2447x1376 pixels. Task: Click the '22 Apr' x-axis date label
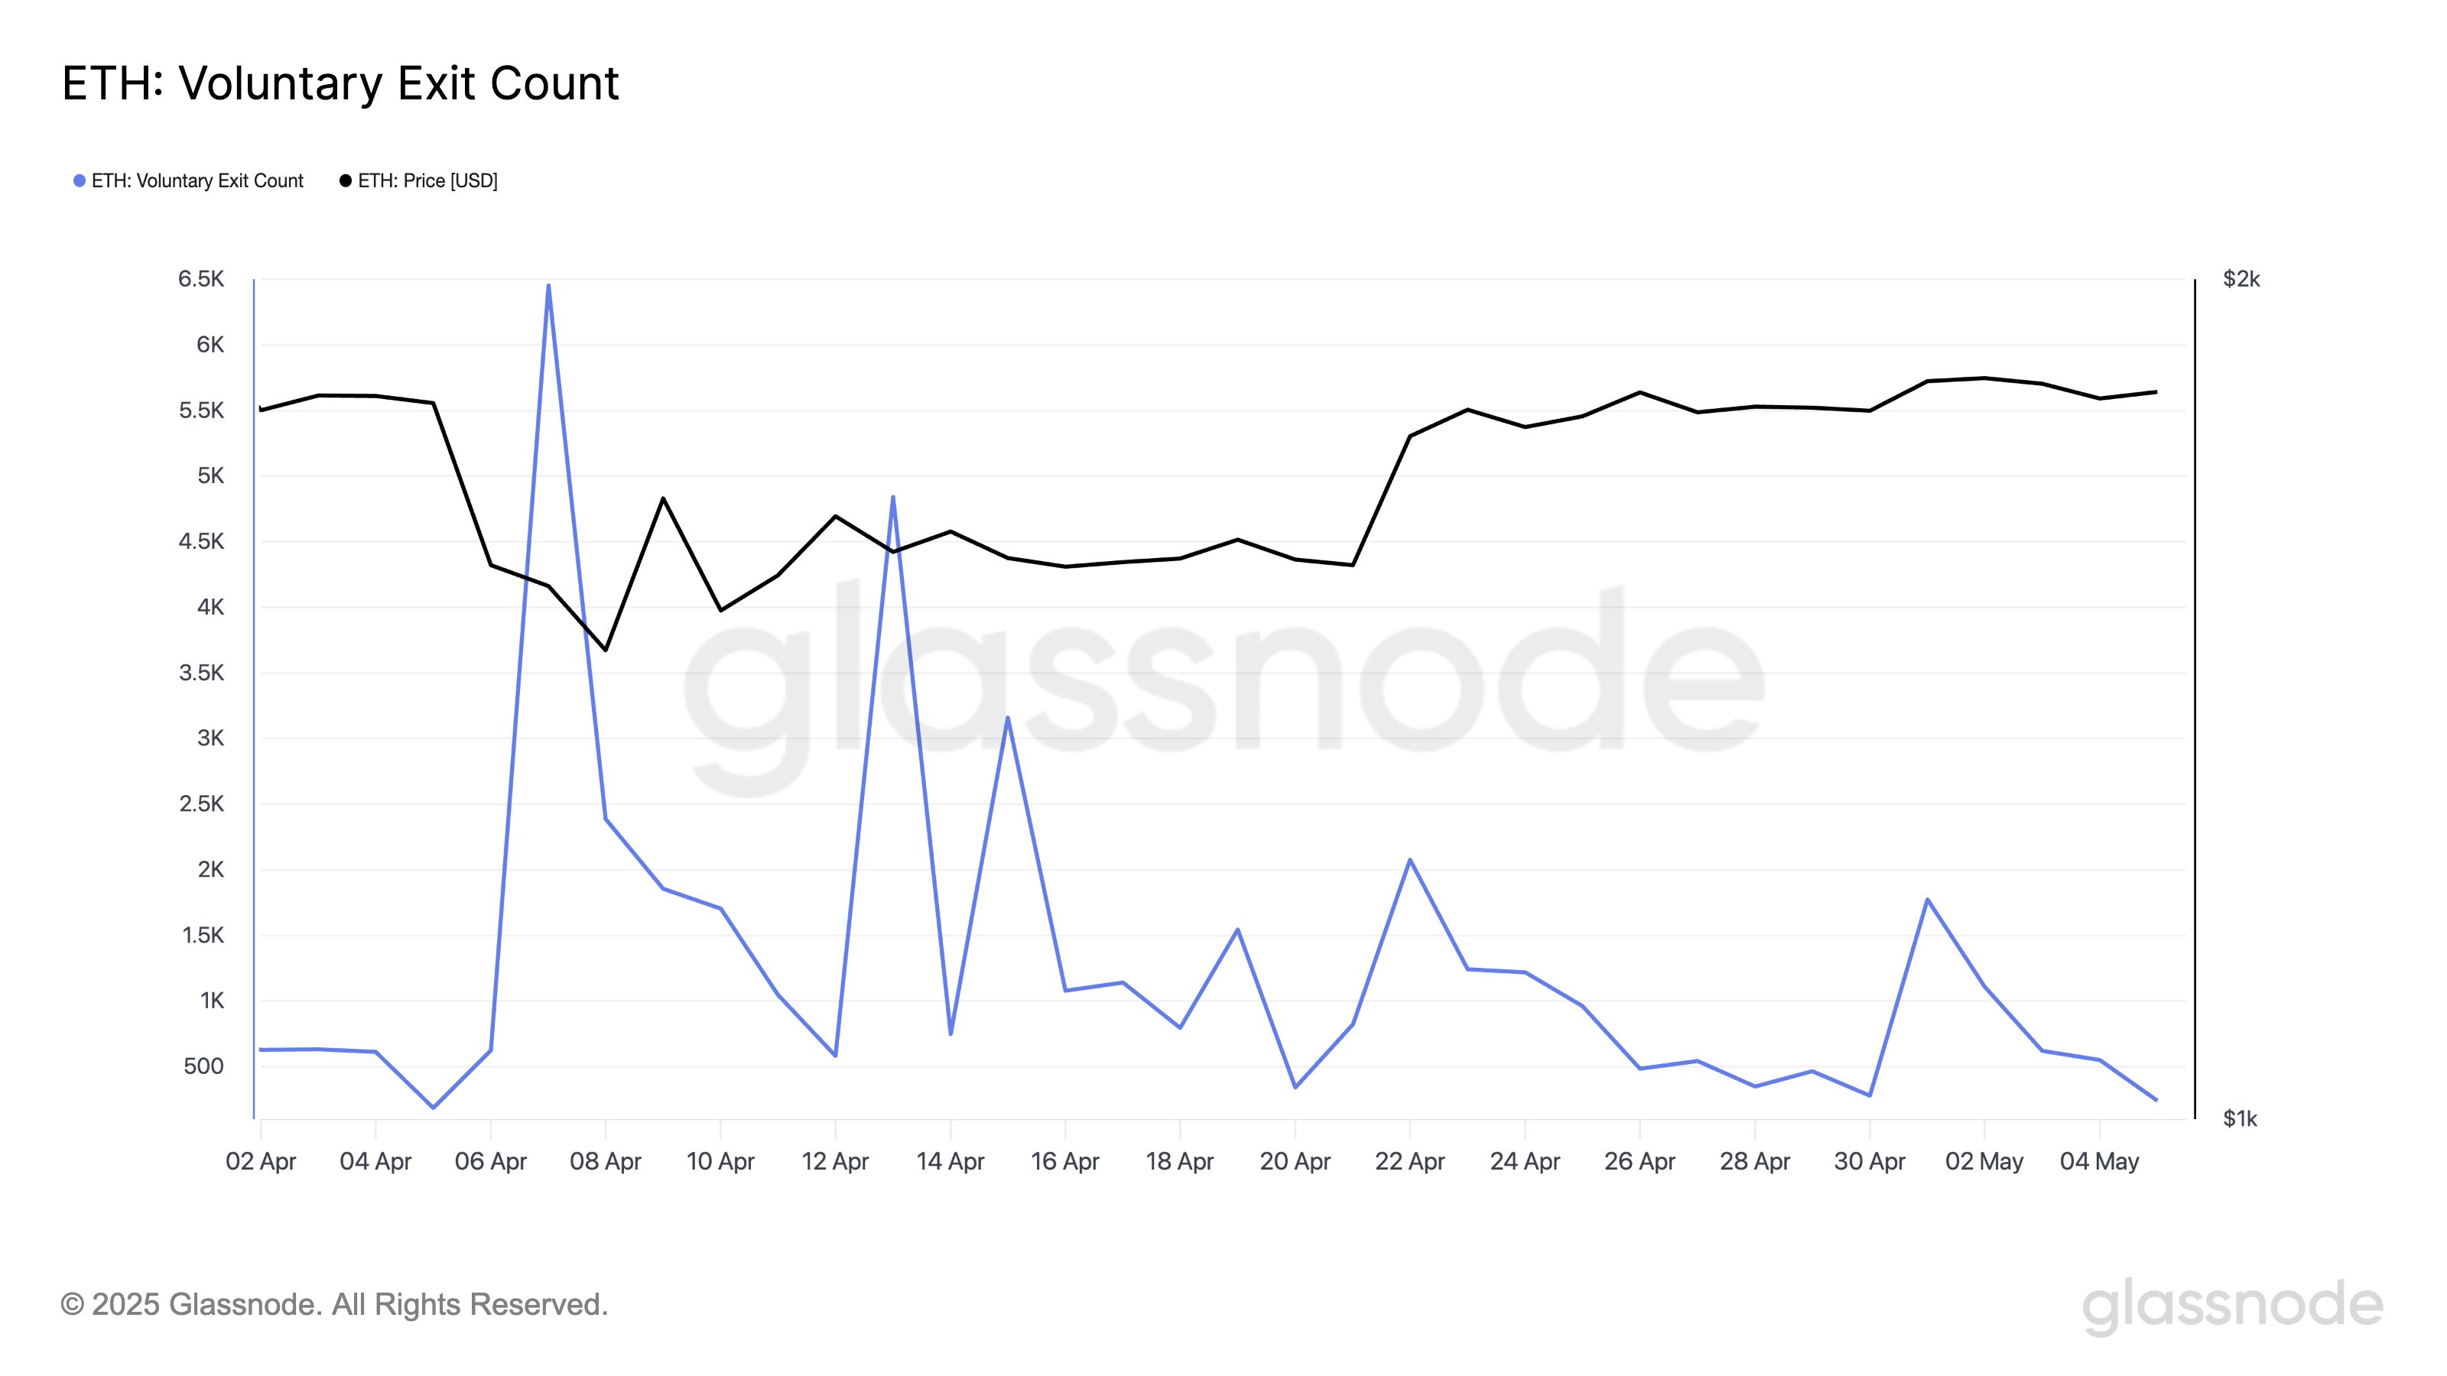(1409, 1161)
